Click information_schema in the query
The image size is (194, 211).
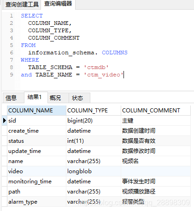[x=61, y=53]
